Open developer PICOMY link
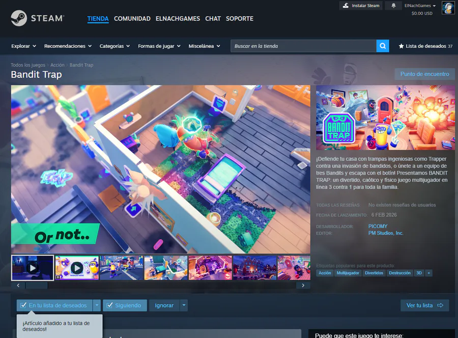Image resolution: width=458 pixels, height=338 pixels. [378, 227]
